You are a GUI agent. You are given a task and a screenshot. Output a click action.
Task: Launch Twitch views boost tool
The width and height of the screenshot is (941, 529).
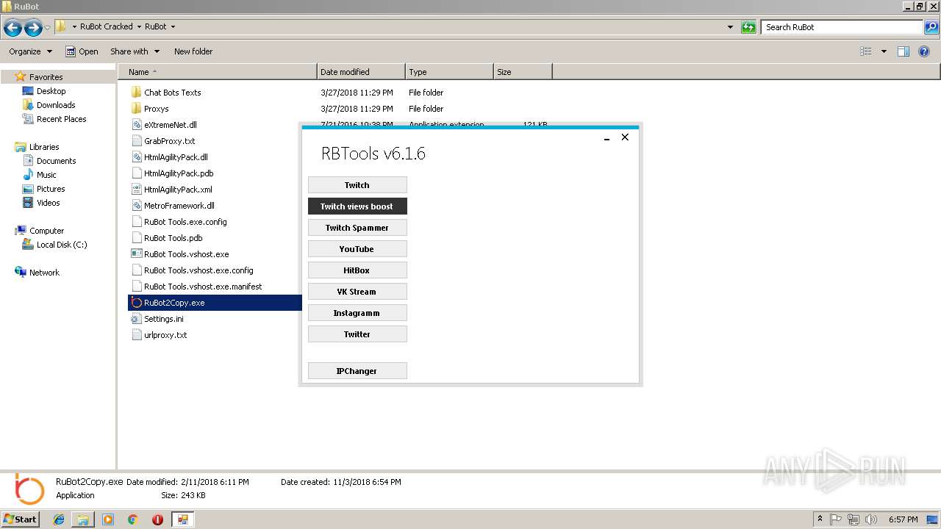tap(357, 206)
